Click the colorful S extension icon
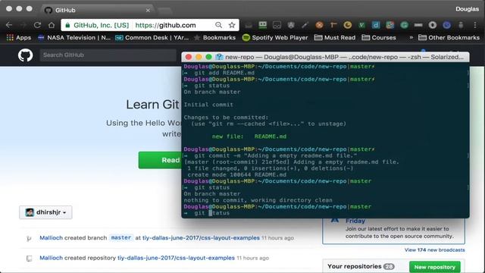 point(390,25)
